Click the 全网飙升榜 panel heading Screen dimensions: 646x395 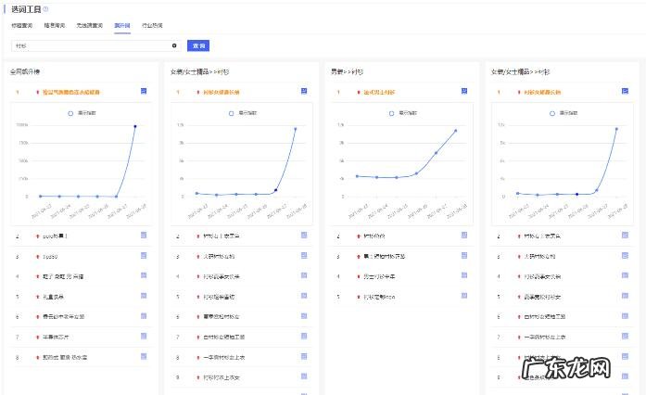(x=25, y=71)
